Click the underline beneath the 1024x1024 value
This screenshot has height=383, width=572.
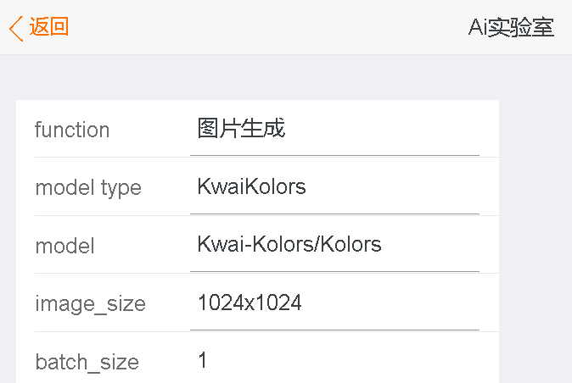tap(334, 330)
